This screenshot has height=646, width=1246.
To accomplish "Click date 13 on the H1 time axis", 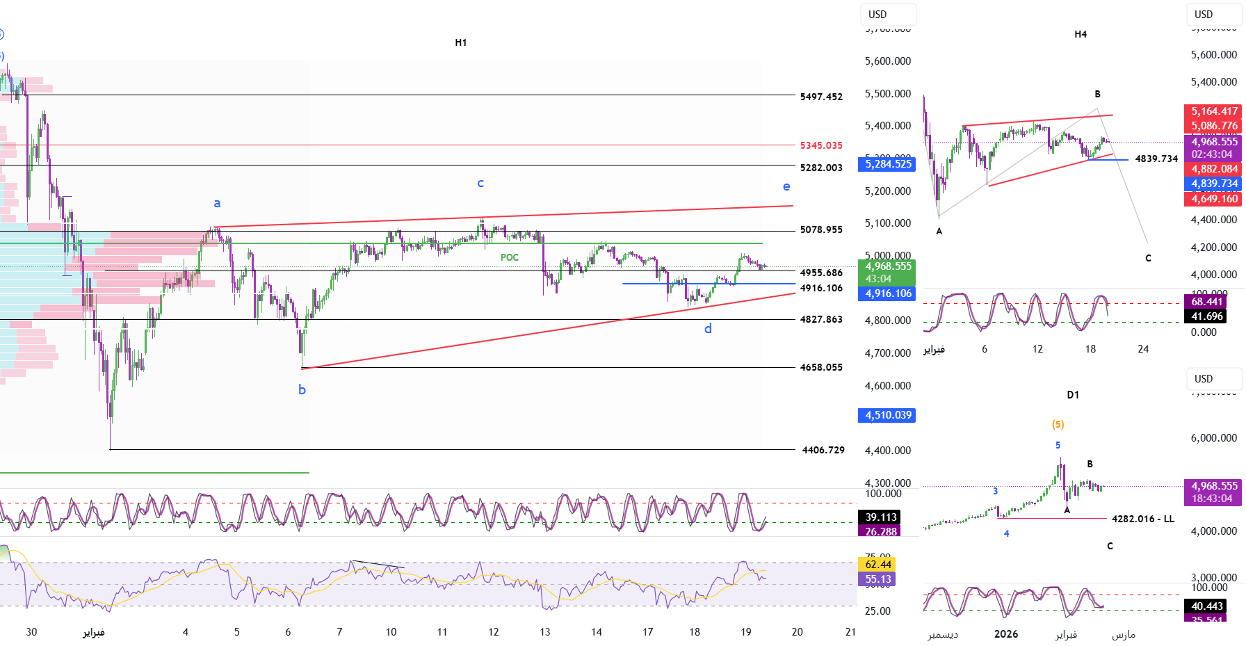I will point(545,632).
